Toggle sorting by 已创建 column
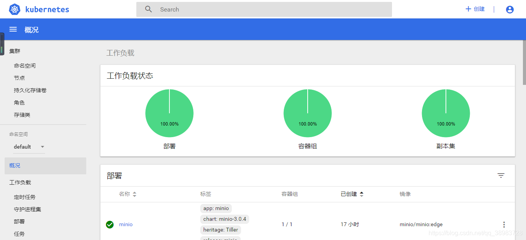 point(361,194)
